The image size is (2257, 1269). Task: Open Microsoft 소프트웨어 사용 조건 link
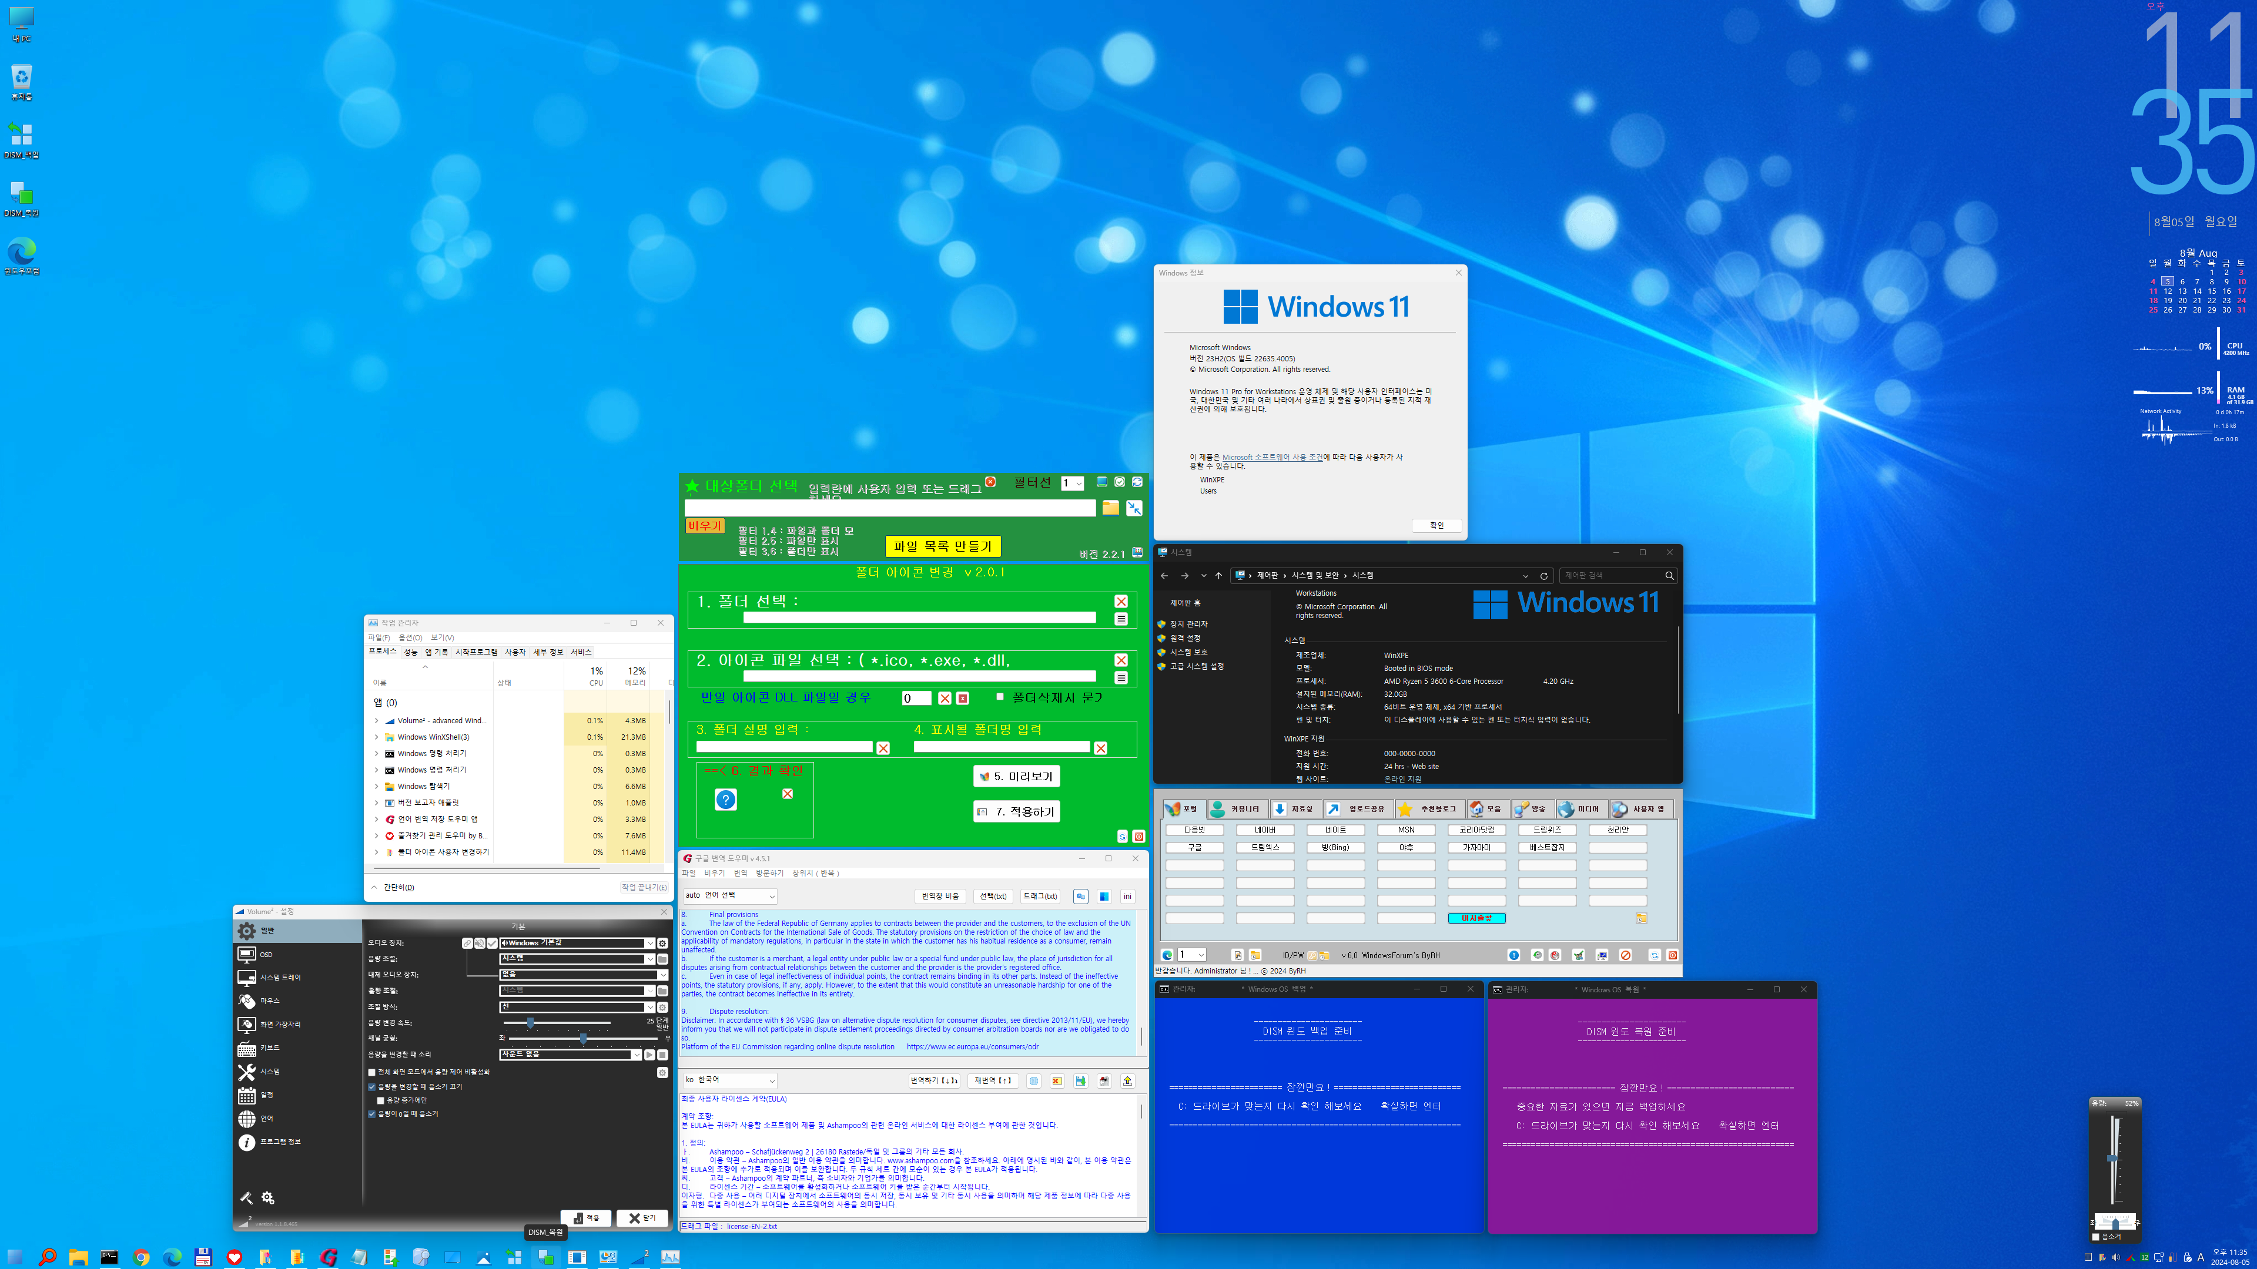[x=1272, y=457]
